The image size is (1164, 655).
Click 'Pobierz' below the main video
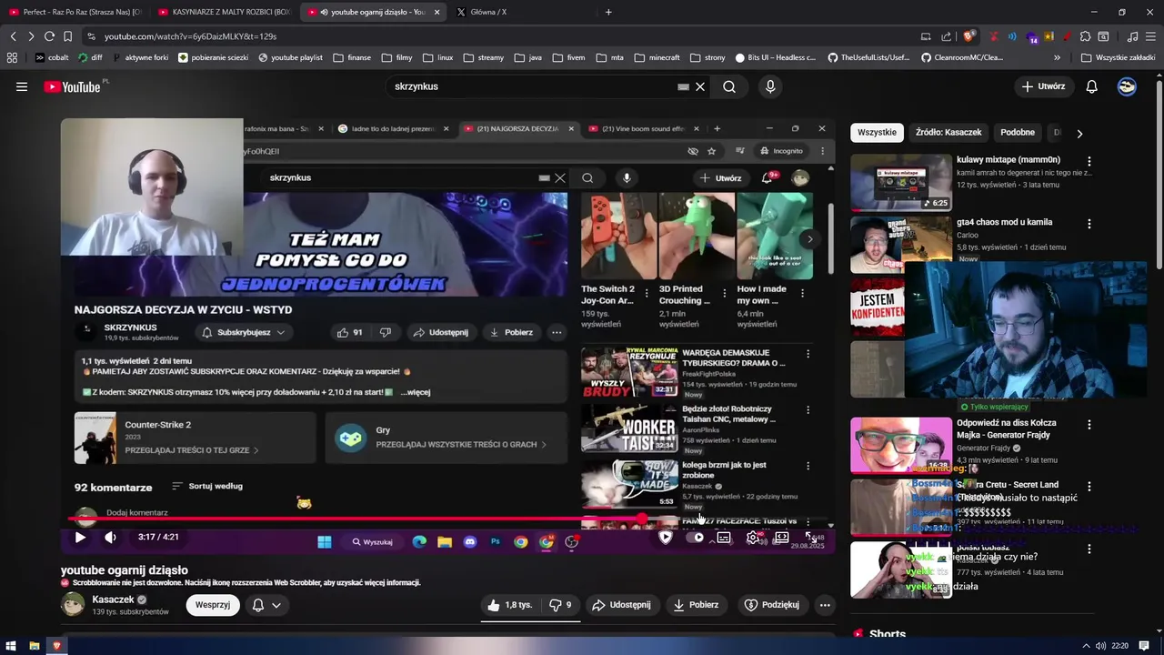[696, 605]
